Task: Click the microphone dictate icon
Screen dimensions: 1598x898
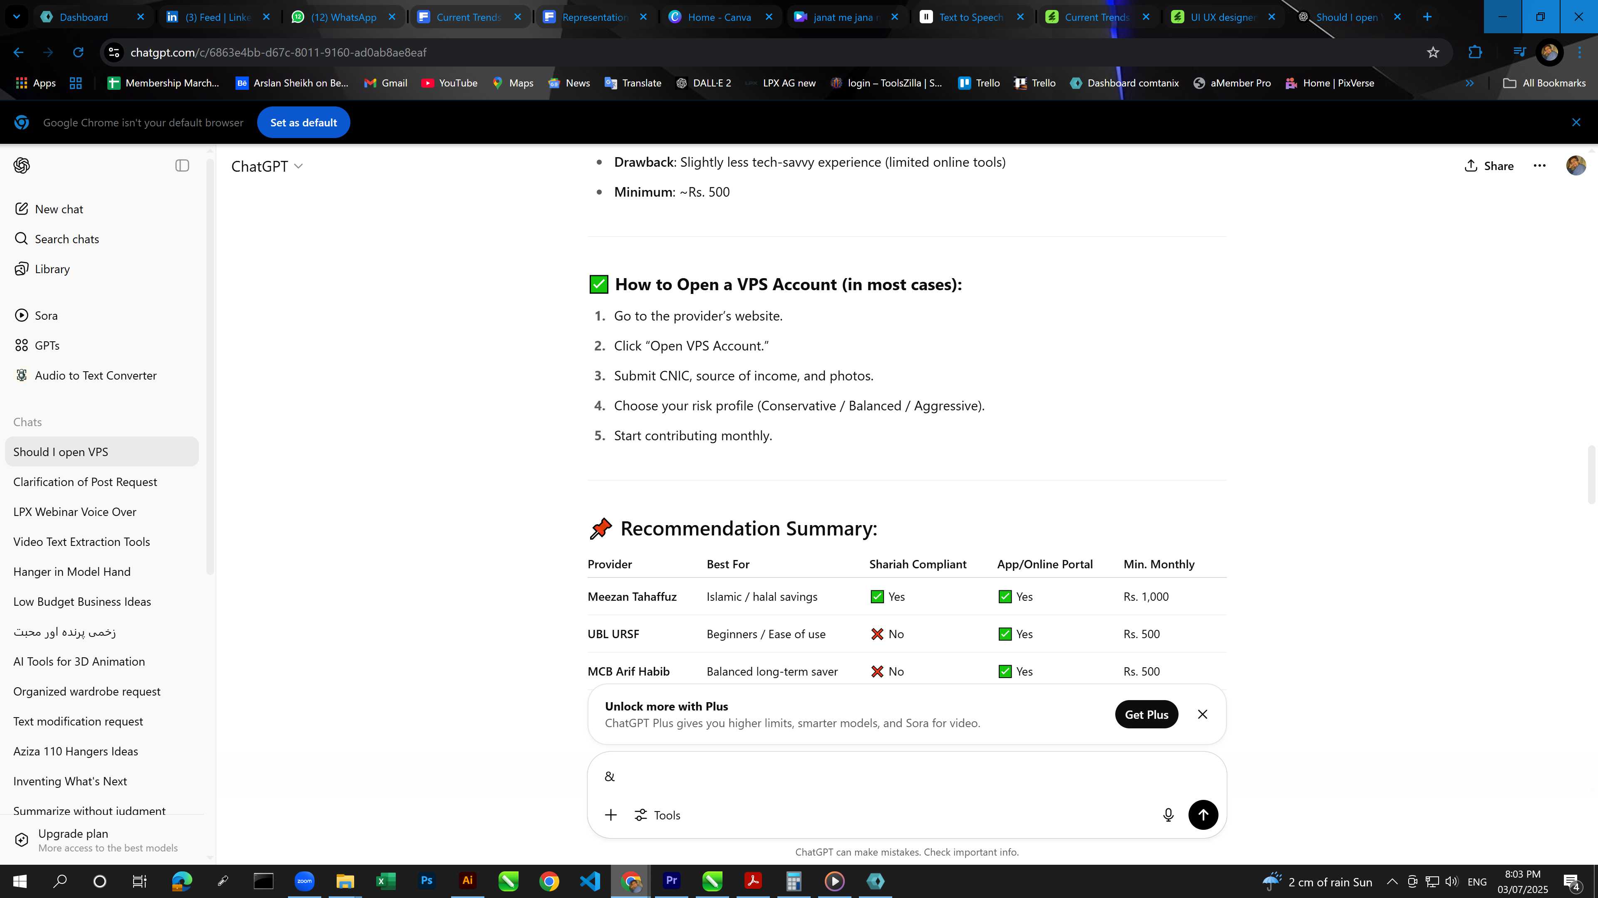Action: click(x=1168, y=815)
